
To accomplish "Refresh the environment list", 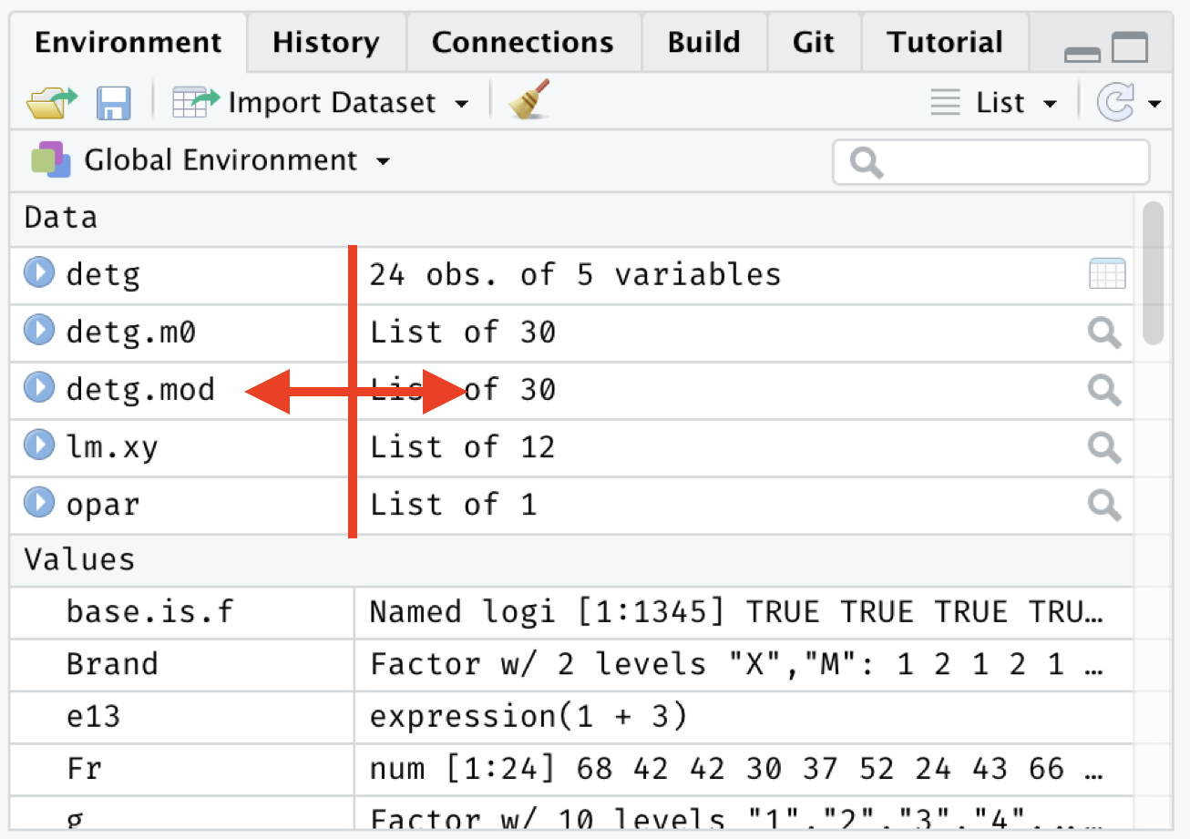I will (1116, 102).
